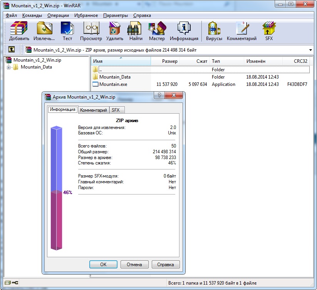Click the Извлечь (Extract) toolbar icon
This screenshot has height=290, width=317.
click(44, 31)
